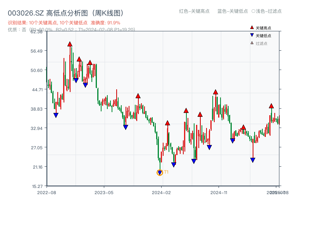310x232 pixels.
Task: Click the grey 优质：否 parameter line
Action: tap(71, 30)
